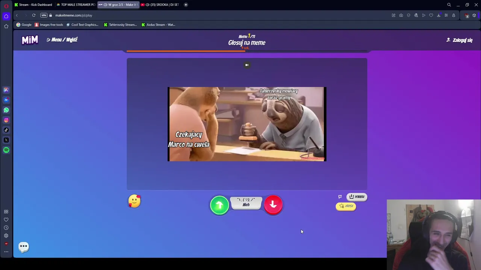Open the in-game chat bubble
This screenshot has width=481, height=270.
(24, 246)
